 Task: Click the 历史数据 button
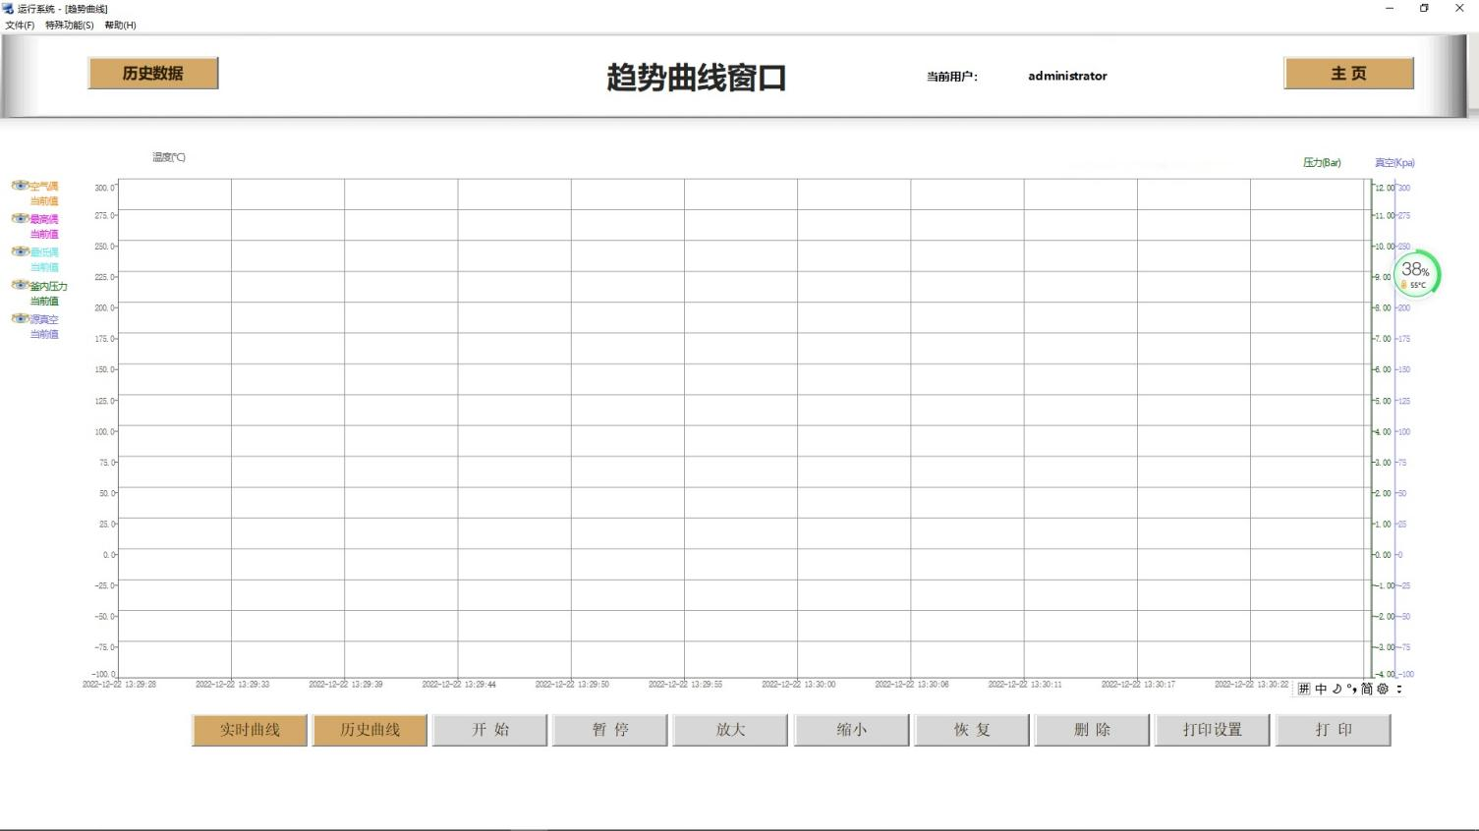point(152,73)
